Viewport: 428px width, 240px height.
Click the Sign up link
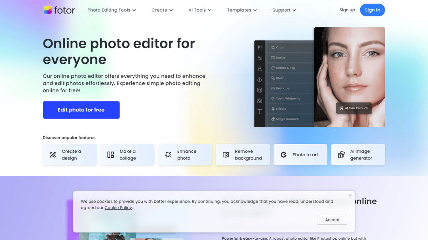(347, 10)
